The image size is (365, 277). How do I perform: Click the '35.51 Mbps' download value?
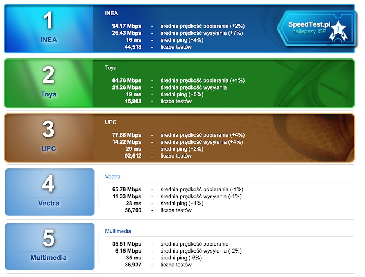coord(127,244)
